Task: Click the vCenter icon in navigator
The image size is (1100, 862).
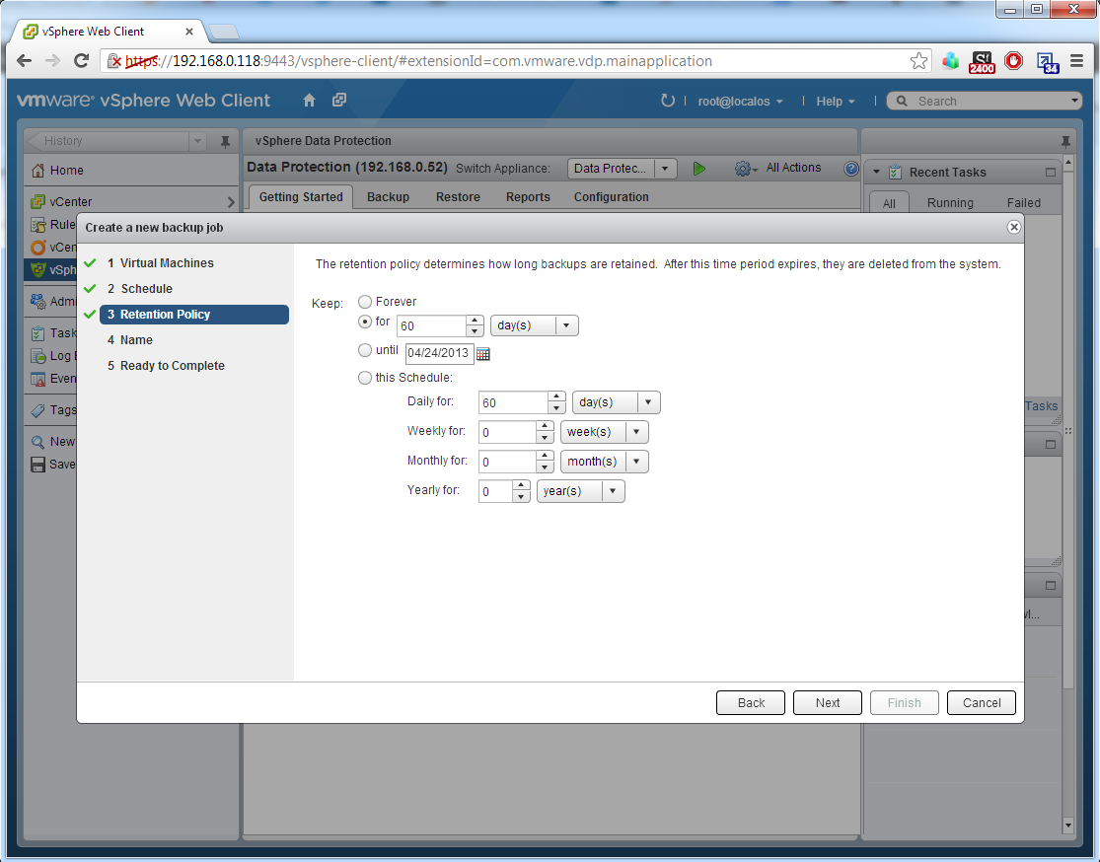Action: click(37, 202)
